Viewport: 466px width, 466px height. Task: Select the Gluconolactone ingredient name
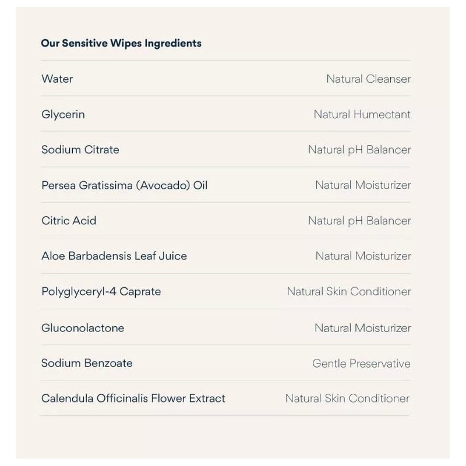pos(83,328)
